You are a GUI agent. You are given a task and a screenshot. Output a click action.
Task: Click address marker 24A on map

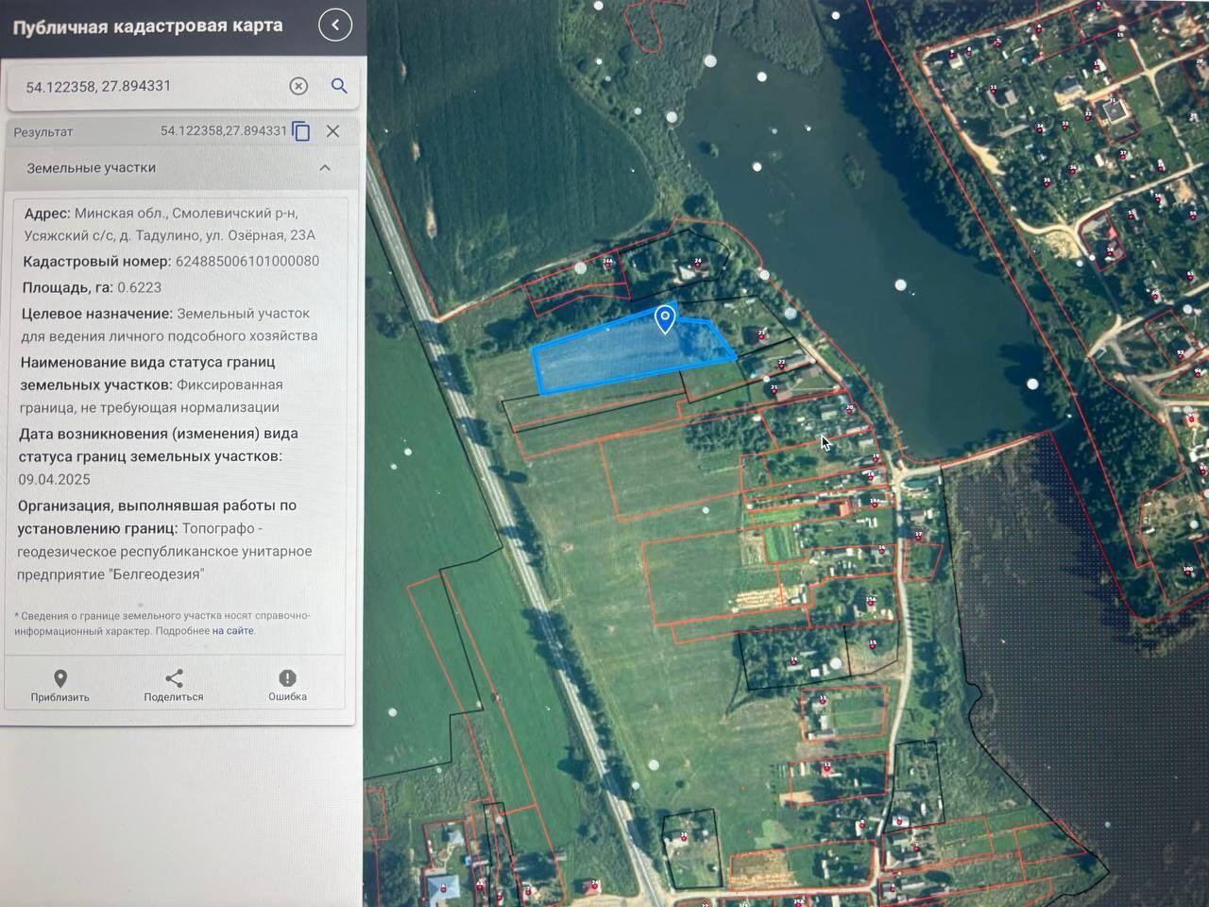(x=608, y=264)
